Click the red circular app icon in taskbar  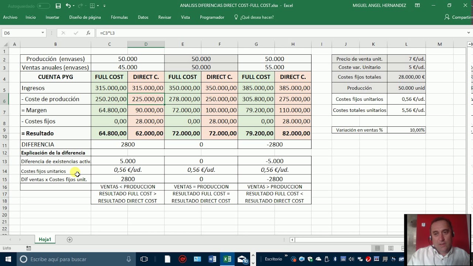tap(182, 259)
